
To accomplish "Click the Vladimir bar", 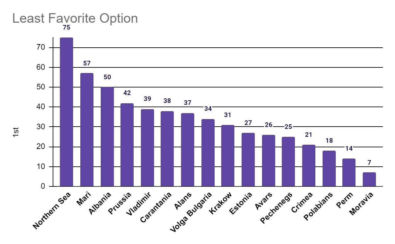I will coord(147,148).
